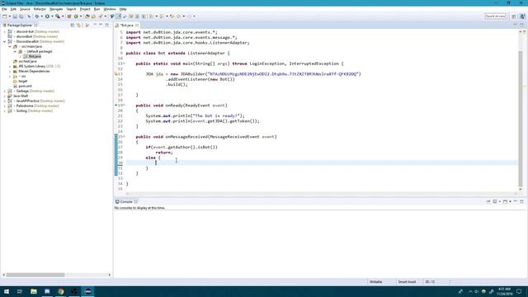Viewport: 528px width, 297px height.
Task: Click the Package Explorer horizontal scrollbar
Action: [35, 275]
